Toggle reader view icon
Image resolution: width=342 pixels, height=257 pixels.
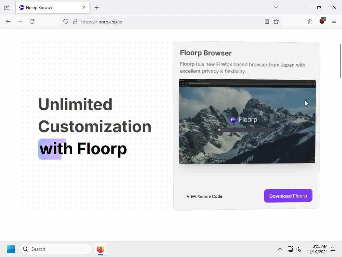[x=267, y=21]
